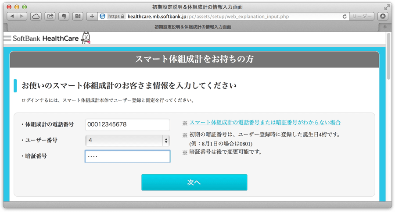395x212 pixels.
Task: Open a new tab with the tab bar plus
Action: [384, 27]
